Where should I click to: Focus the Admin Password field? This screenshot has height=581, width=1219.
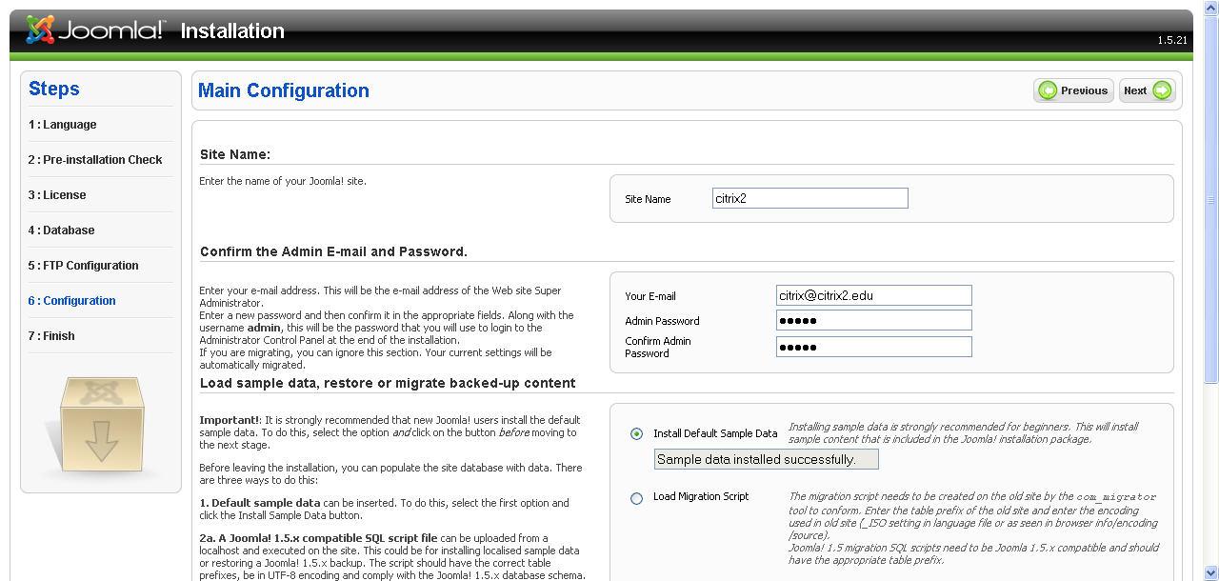874,320
